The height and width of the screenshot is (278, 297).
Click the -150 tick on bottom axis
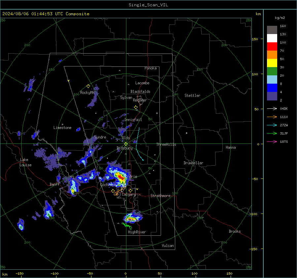[x=19, y=274]
